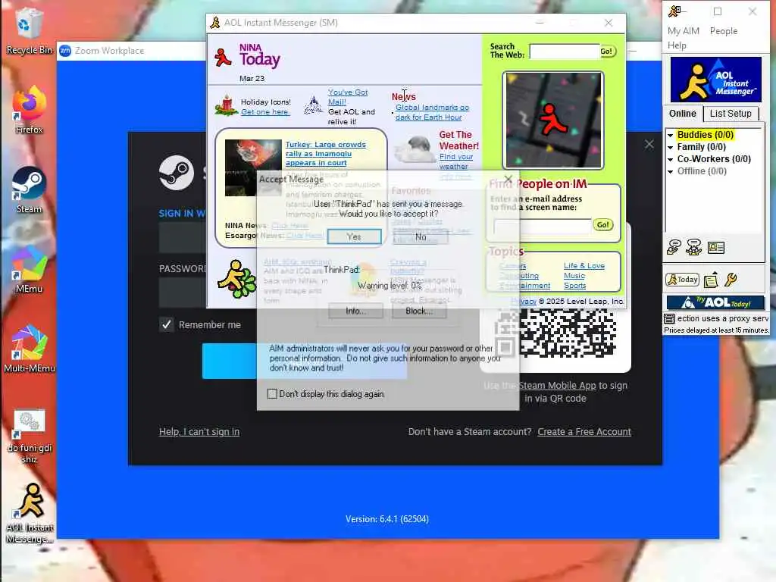Open the 'Get one here' holiday icons link
This screenshot has height=582, width=776.
pos(264,112)
